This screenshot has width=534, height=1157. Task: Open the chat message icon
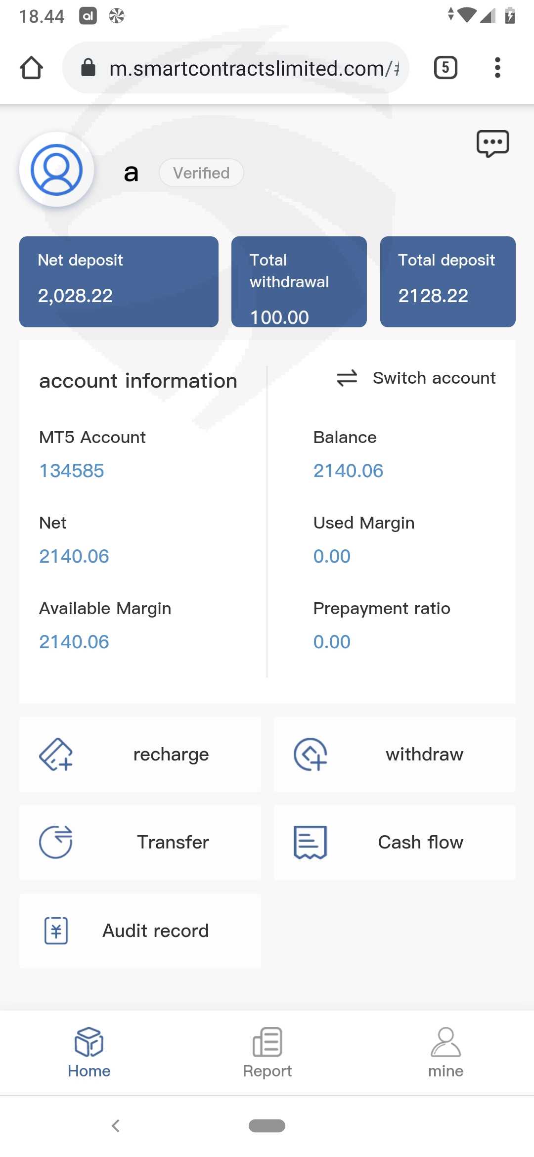pos(492,144)
